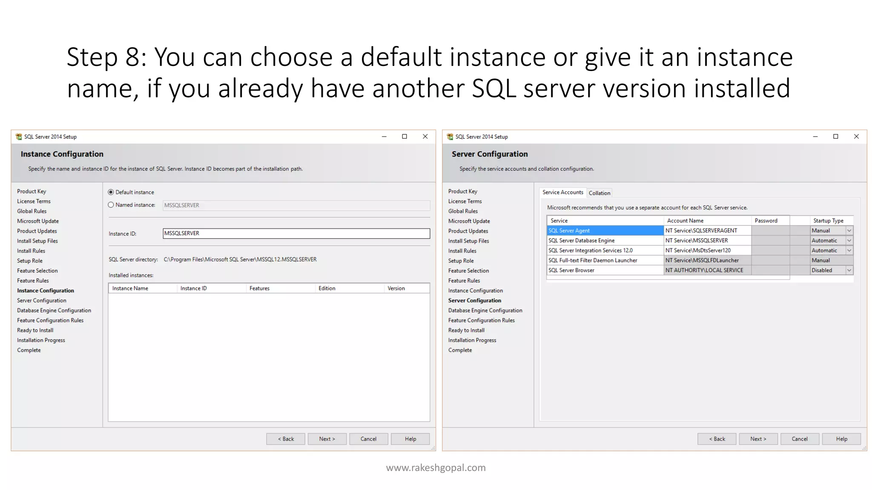872x490 pixels.
Task: Click Product Key step in left window sidebar
Action: pyautogui.click(x=32, y=191)
